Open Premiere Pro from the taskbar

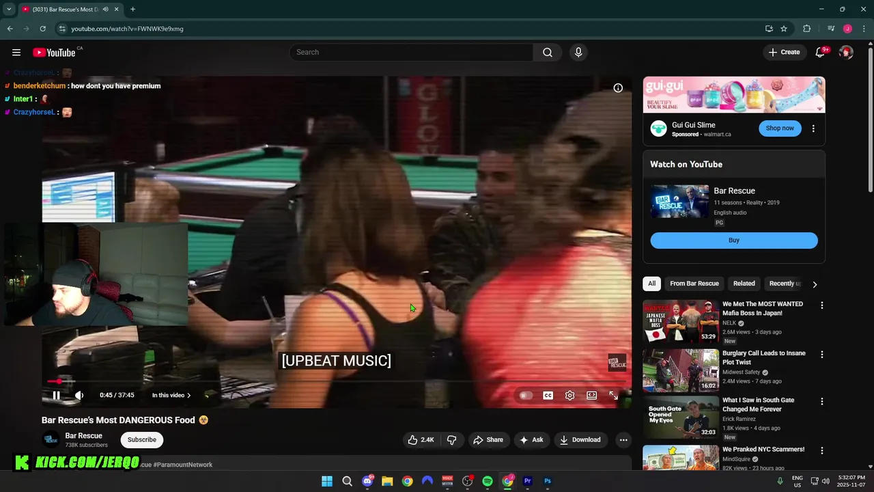point(527,481)
